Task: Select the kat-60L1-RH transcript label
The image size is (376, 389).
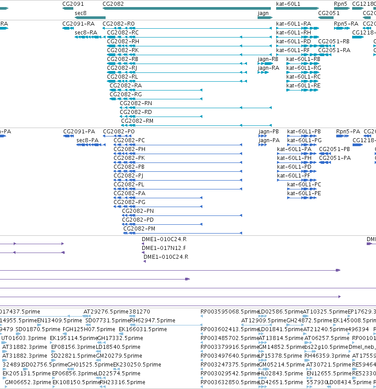Action: coord(294,33)
